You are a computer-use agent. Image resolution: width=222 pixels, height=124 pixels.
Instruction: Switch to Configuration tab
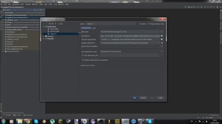coord(86,28)
